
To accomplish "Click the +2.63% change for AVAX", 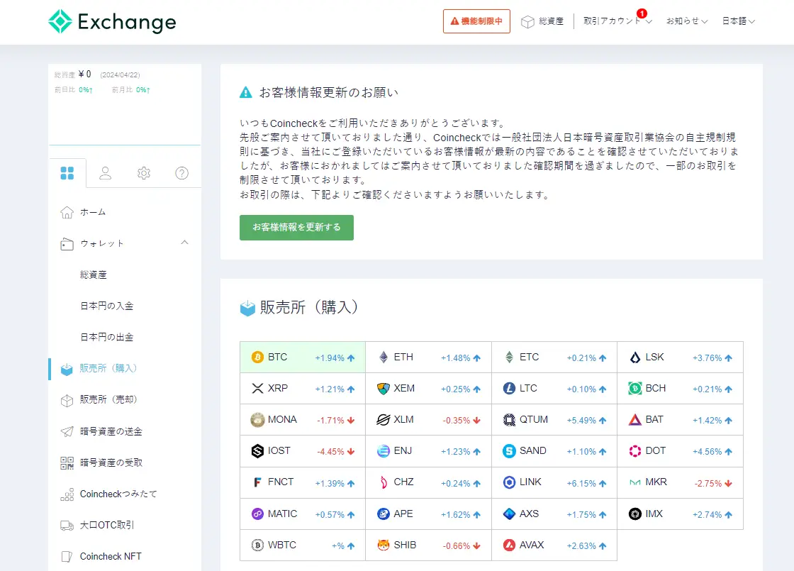I will pos(581,545).
